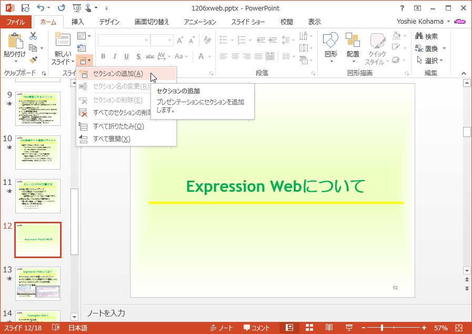472x334 pixels.
Task: Decrease list indent level
Action: pos(260,40)
